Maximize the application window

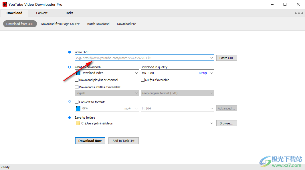pyautogui.click(x=285, y=4)
